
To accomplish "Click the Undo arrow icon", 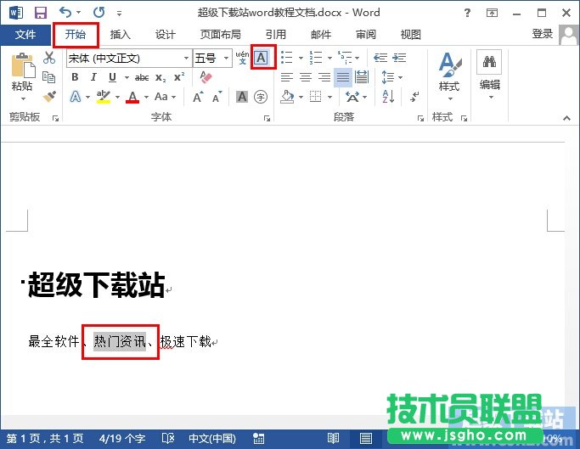I will pyautogui.click(x=66, y=13).
